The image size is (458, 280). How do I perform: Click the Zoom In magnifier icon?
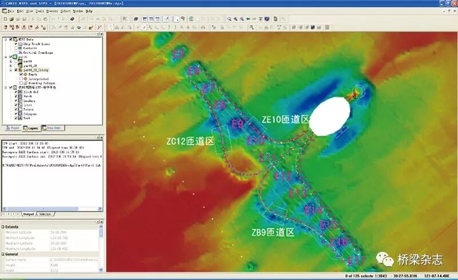point(235,19)
